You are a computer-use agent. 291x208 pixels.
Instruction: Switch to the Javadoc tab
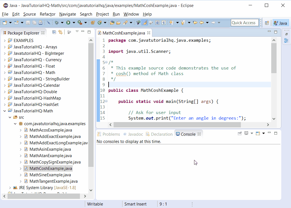133,134
